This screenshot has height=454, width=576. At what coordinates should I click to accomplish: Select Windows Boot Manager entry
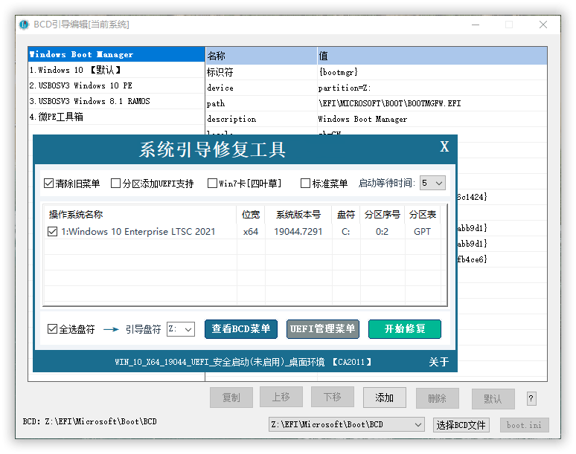116,54
